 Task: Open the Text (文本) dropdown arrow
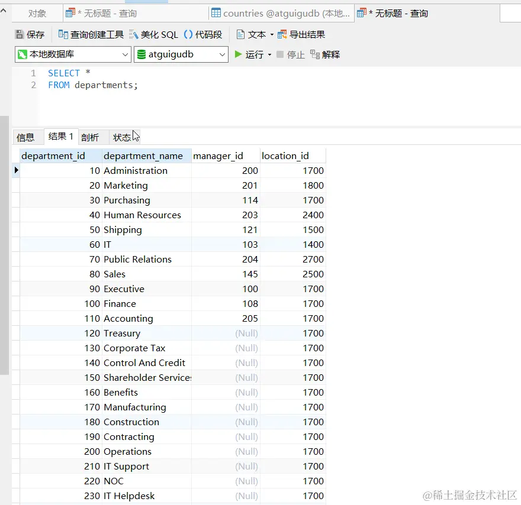(272, 34)
